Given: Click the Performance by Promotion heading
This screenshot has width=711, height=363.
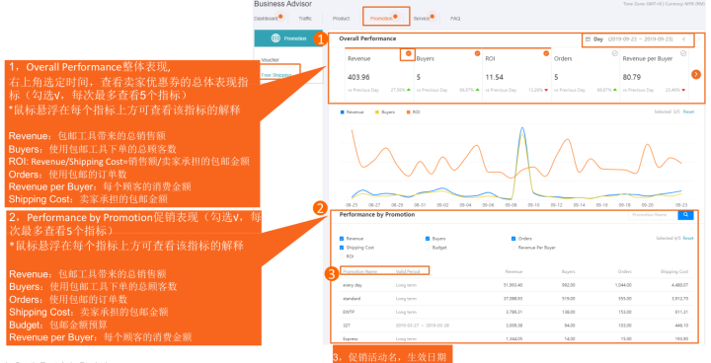Looking at the screenshot, I should (377, 215).
